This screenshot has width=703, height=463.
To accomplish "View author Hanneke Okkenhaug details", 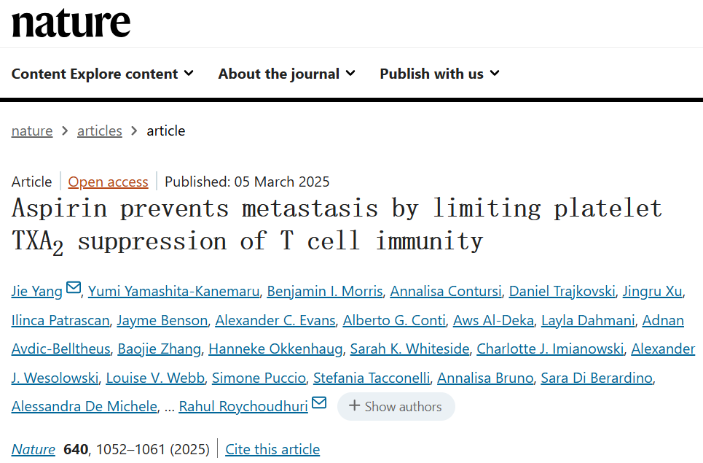I will click(x=275, y=349).
